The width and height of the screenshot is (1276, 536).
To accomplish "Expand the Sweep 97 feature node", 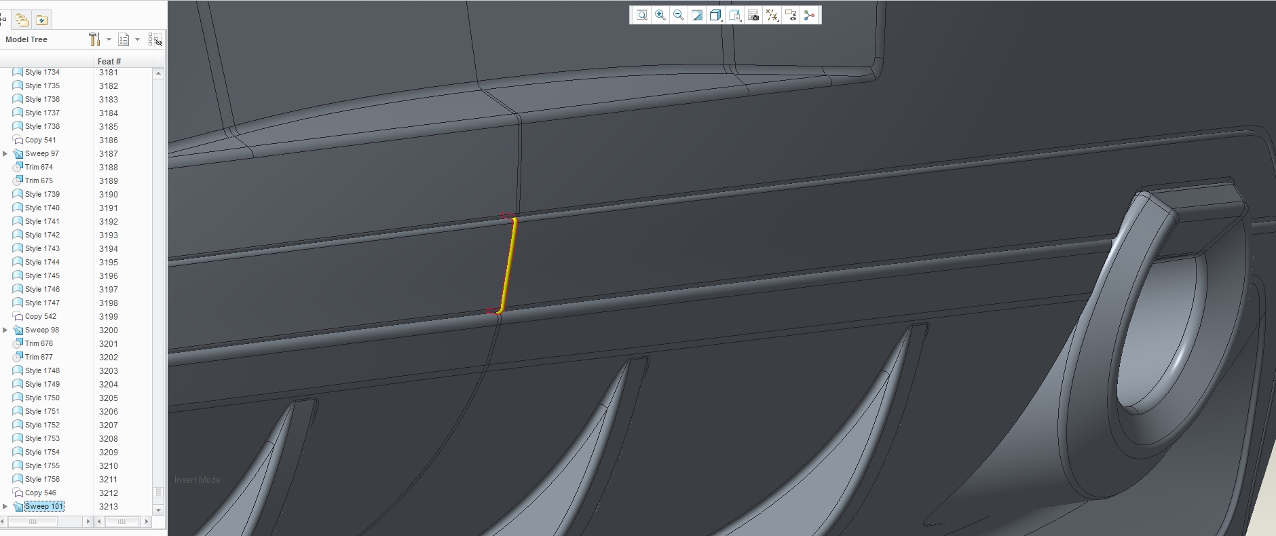I will (x=5, y=153).
